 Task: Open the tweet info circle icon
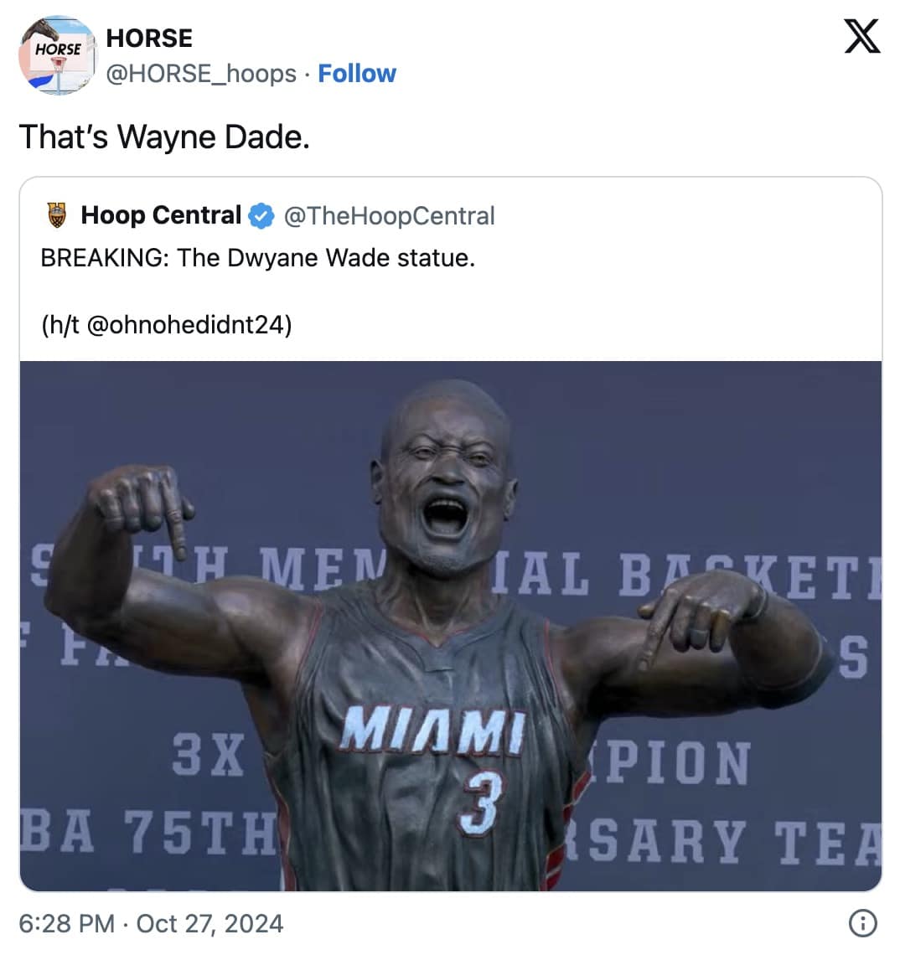(x=862, y=923)
